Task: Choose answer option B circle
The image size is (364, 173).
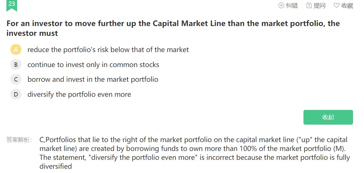Action: click(16, 65)
